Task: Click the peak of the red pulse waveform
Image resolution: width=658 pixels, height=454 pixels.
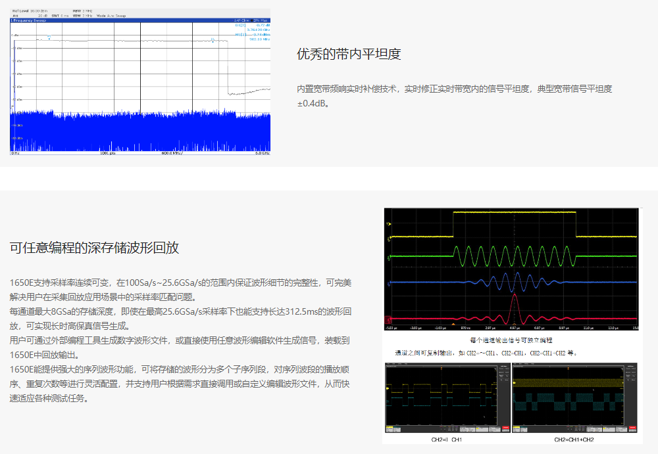Action: [x=515, y=296]
